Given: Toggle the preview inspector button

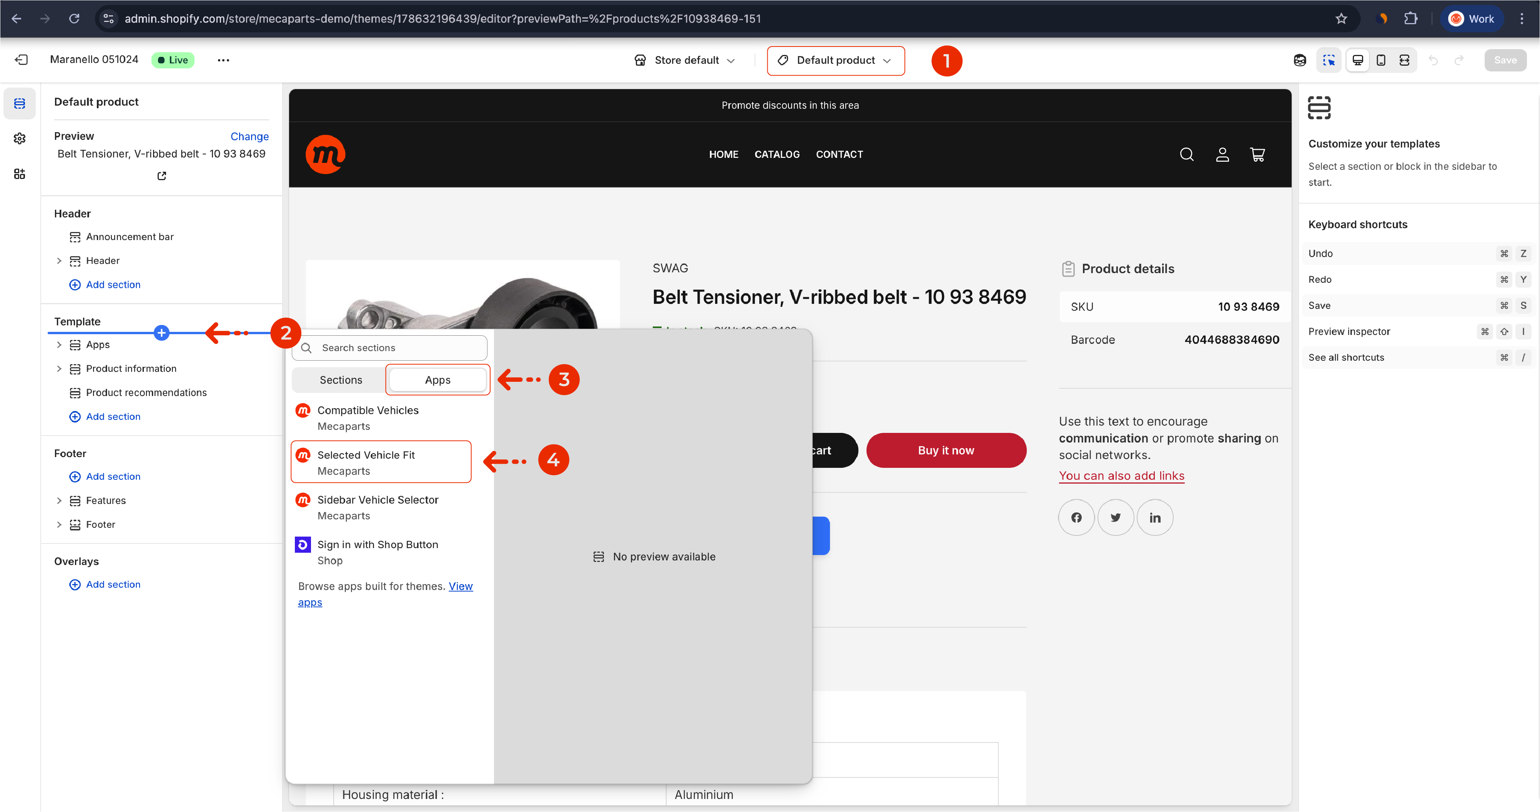Looking at the screenshot, I should pyautogui.click(x=1328, y=60).
